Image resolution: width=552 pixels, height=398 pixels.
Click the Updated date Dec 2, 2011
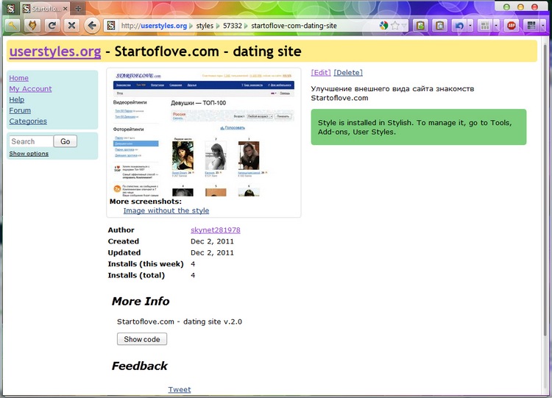[212, 252]
